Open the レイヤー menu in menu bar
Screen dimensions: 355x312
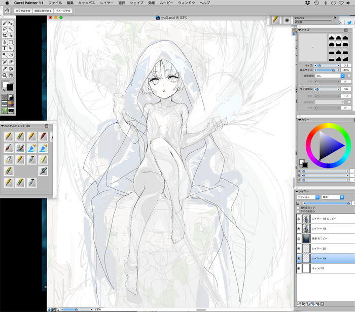107,3
